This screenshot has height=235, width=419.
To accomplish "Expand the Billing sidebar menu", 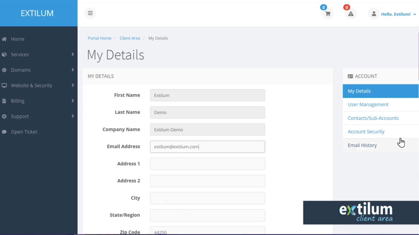I will 18,101.
